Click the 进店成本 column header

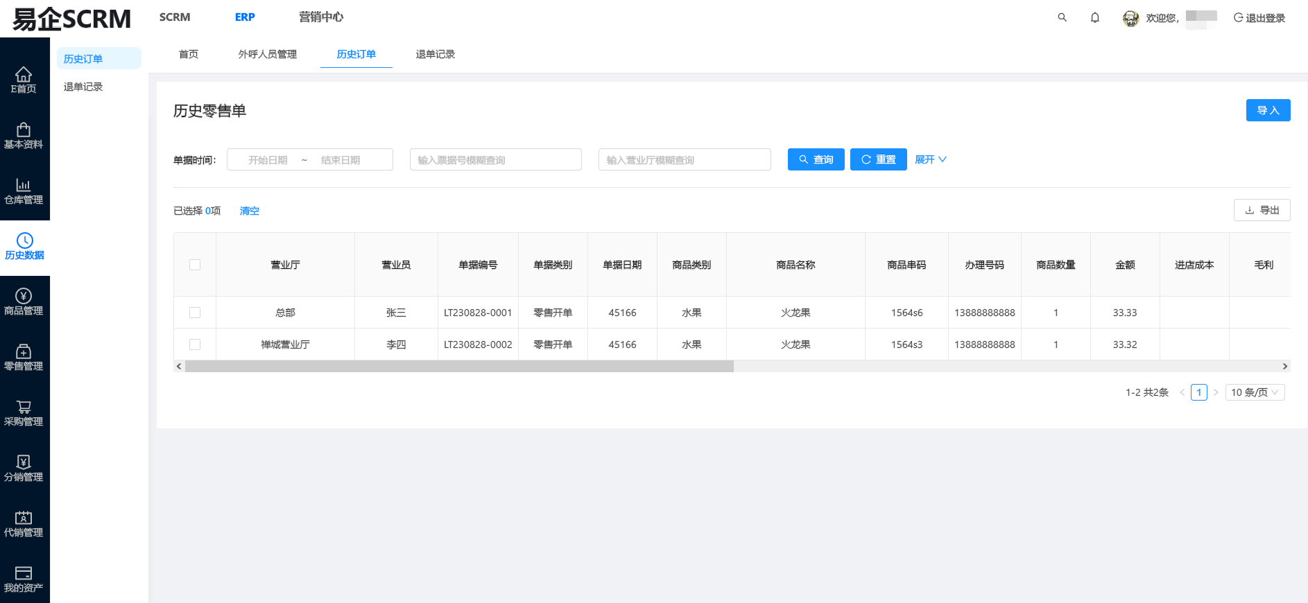(1194, 265)
